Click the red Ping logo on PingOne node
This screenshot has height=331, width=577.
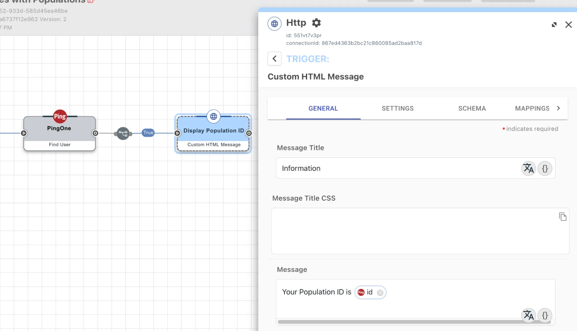point(60,116)
